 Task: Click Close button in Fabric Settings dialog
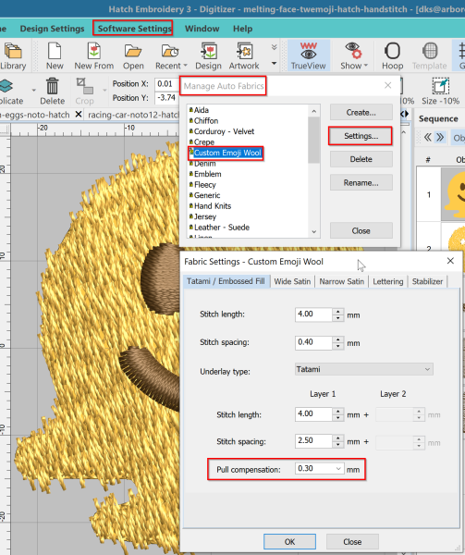(352, 541)
